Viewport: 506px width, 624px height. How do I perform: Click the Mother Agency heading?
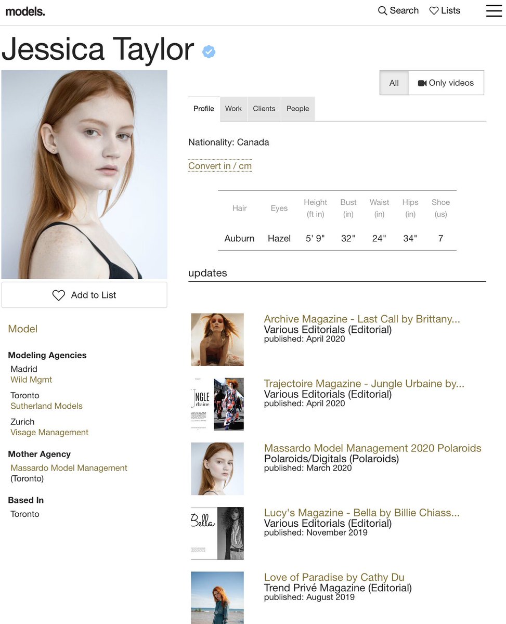[39, 454]
